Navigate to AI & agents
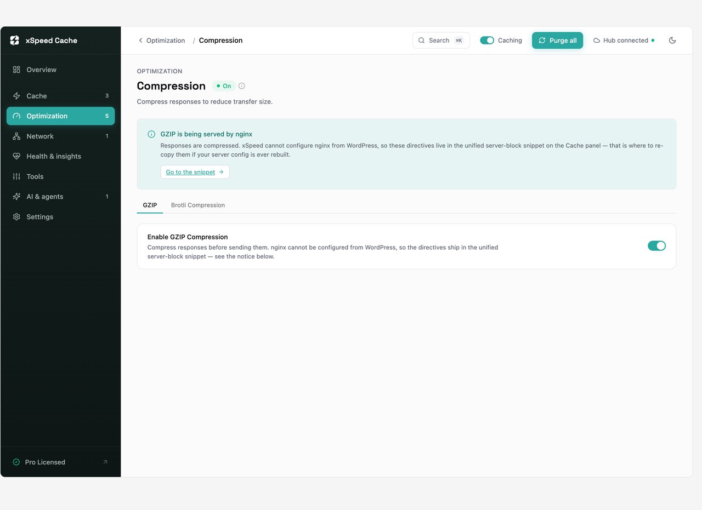Screen dimensions: 702x510 [60, 197]
